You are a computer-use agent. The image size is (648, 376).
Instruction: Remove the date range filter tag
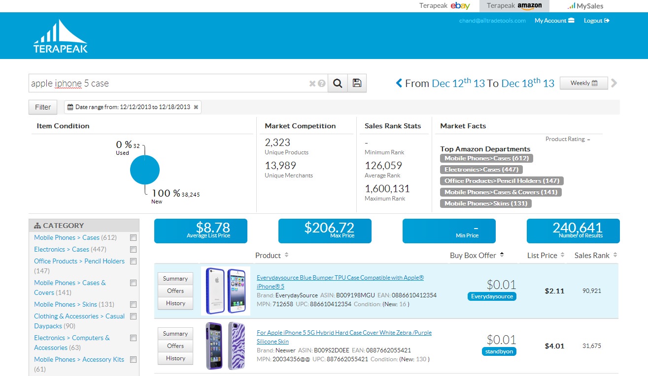pyautogui.click(x=196, y=107)
